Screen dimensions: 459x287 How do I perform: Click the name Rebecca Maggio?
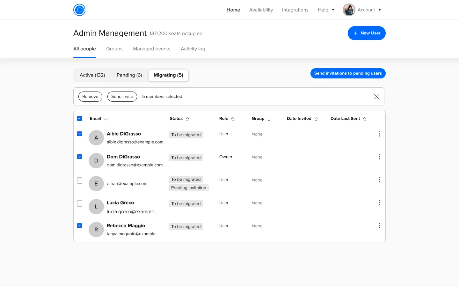coord(126,226)
